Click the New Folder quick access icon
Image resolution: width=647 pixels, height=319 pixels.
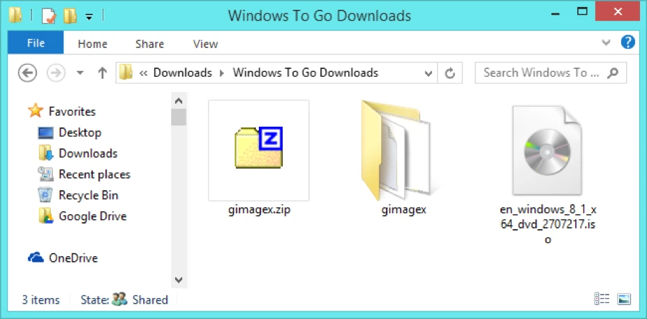click(70, 15)
